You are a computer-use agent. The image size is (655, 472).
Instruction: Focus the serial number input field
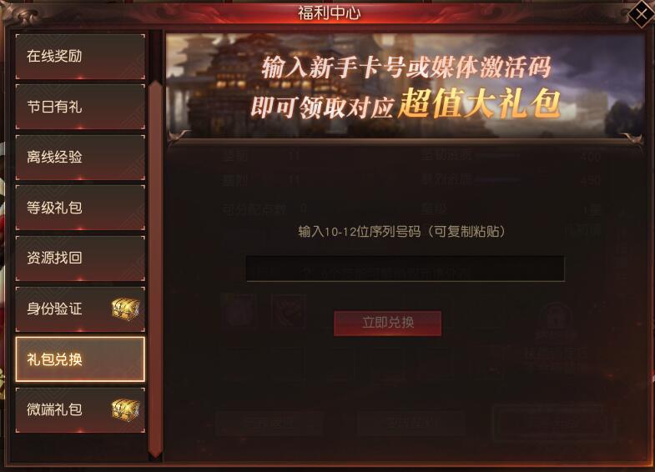click(406, 269)
